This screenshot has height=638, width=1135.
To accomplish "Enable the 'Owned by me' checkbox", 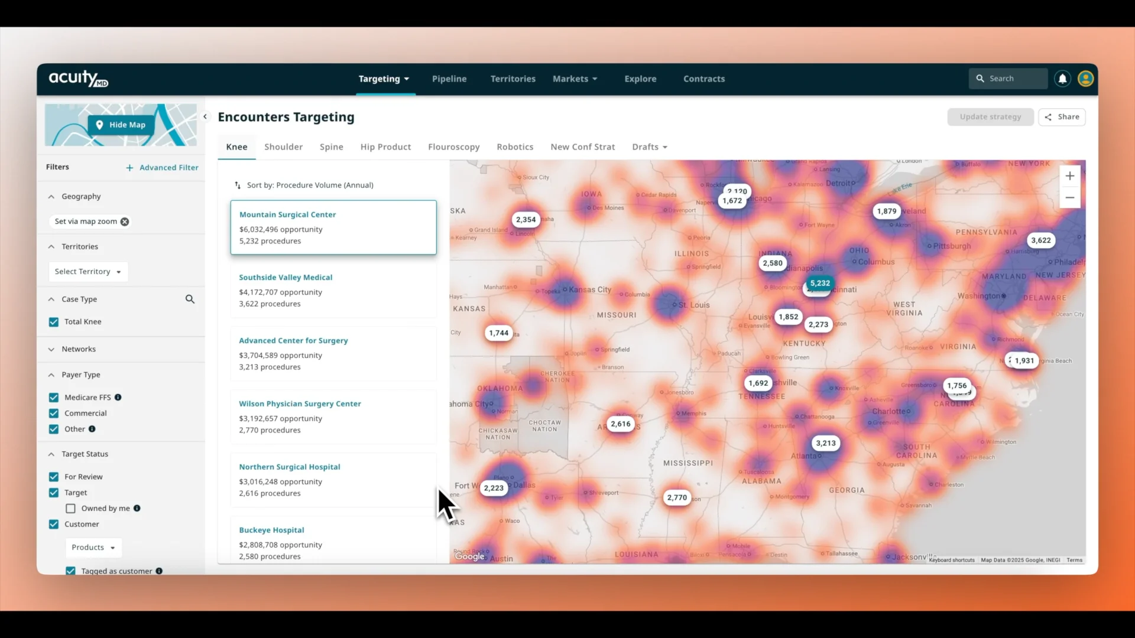I will coord(71,509).
